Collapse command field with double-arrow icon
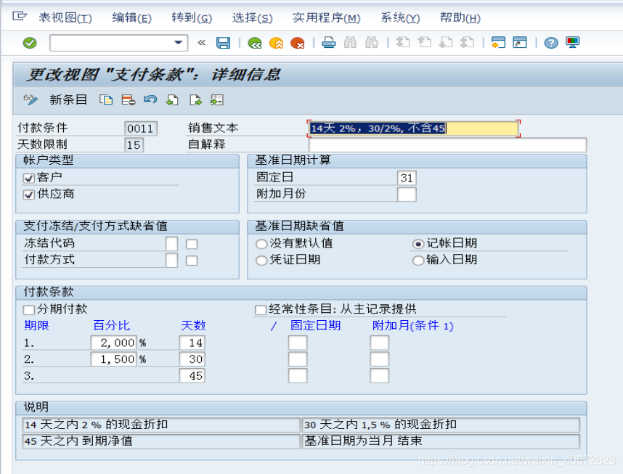The width and height of the screenshot is (623, 474). point(202,43)
